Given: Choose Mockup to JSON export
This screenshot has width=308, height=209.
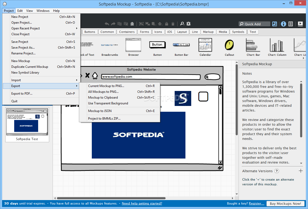Looking at the screenshot, I should [119, 111].
